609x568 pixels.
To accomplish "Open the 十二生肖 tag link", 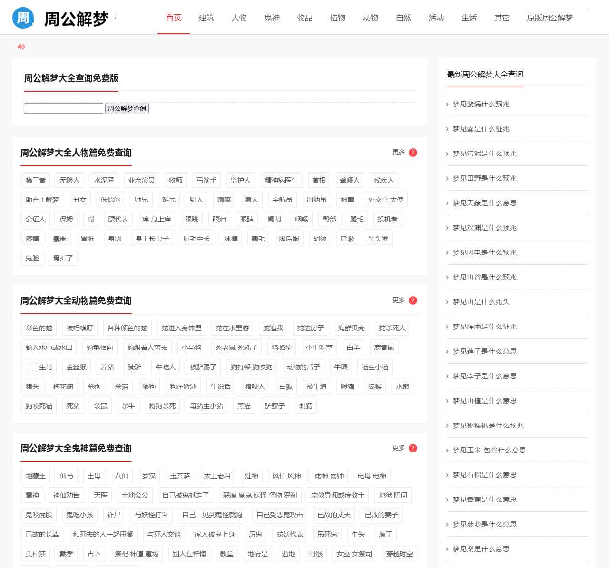I will coord(39,367).
